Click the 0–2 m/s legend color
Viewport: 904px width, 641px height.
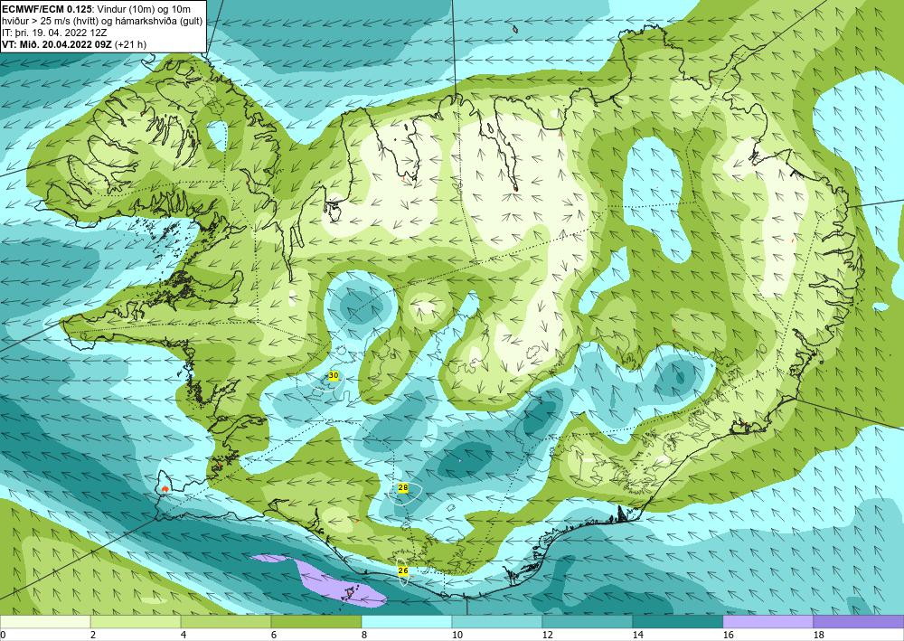[x=45, y=621]
